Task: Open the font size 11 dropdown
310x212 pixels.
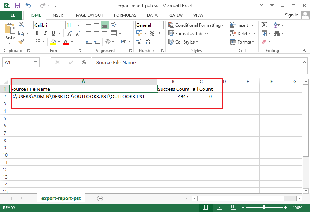Action: (78, 25)
